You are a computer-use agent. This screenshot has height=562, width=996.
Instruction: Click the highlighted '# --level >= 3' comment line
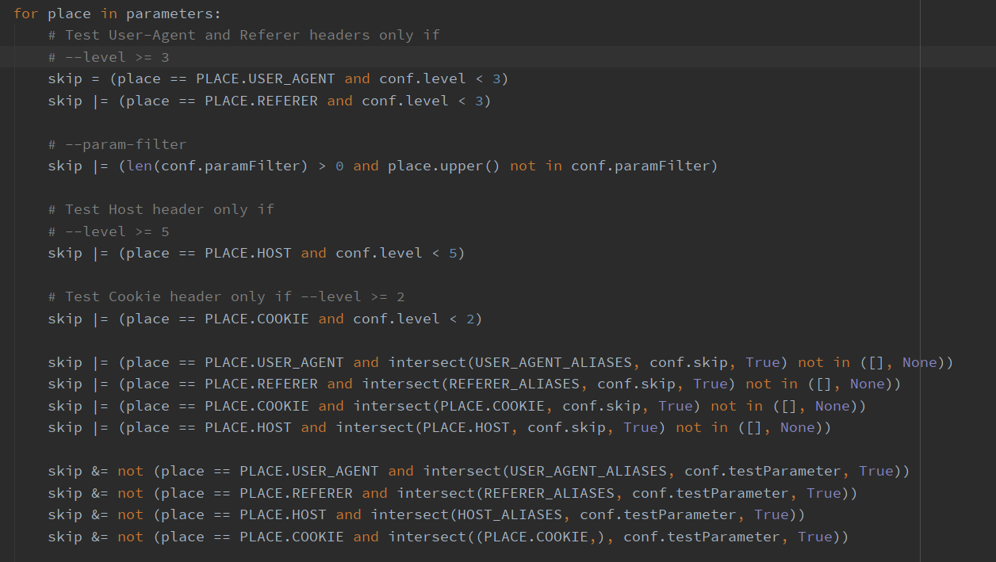click(109, 57)
